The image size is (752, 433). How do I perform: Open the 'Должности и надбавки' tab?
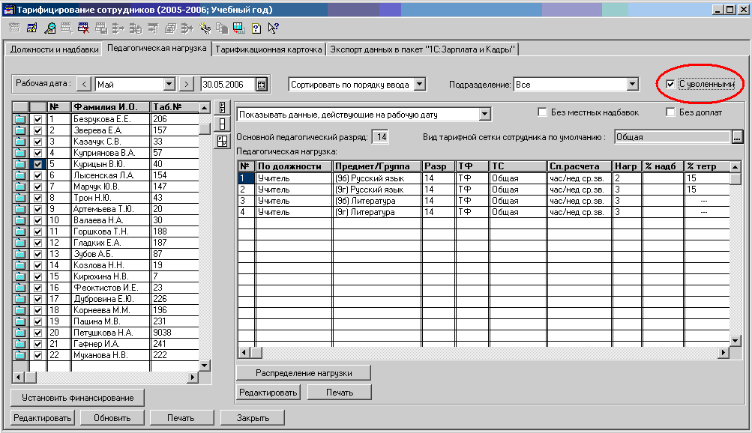[x=53, y=49]
